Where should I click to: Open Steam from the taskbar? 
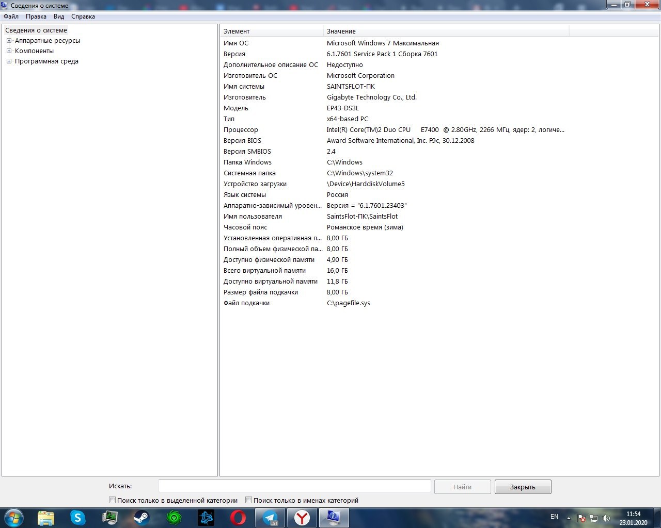[x=141, y=518]
